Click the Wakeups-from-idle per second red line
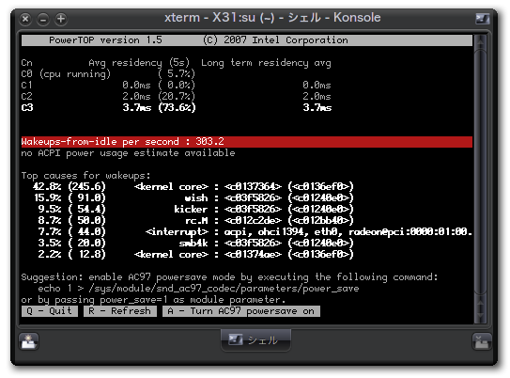This screenshot has width=510, height=378. (x=247, y=142)
